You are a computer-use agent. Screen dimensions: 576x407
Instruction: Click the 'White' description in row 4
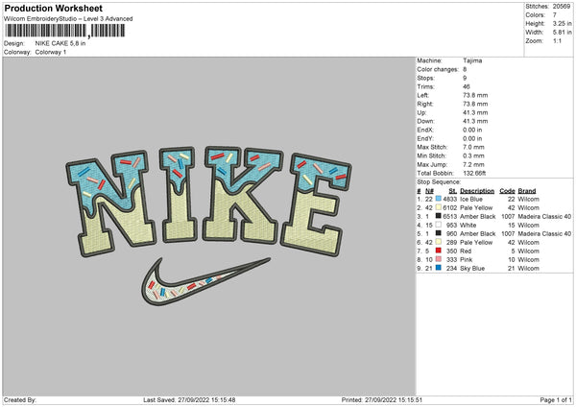468,226
